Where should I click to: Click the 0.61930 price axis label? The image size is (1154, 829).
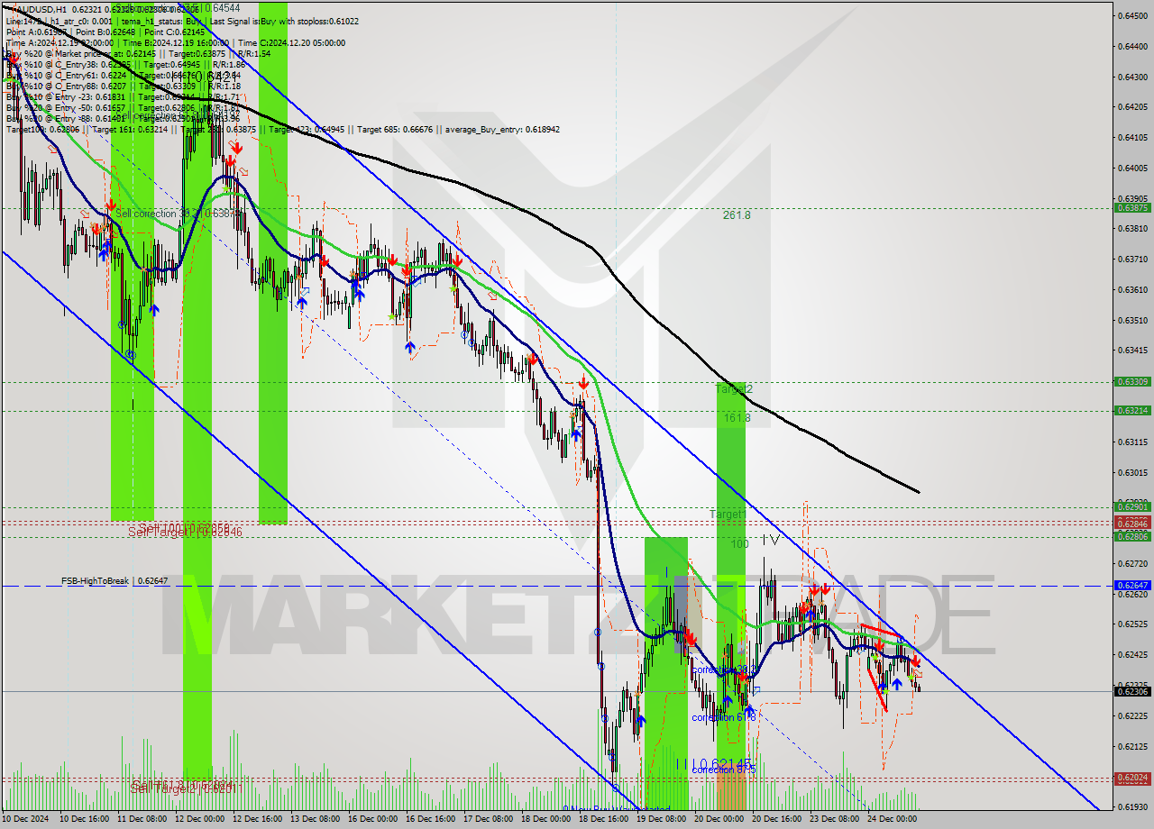pyautogui.click(x=1133, y=806)
